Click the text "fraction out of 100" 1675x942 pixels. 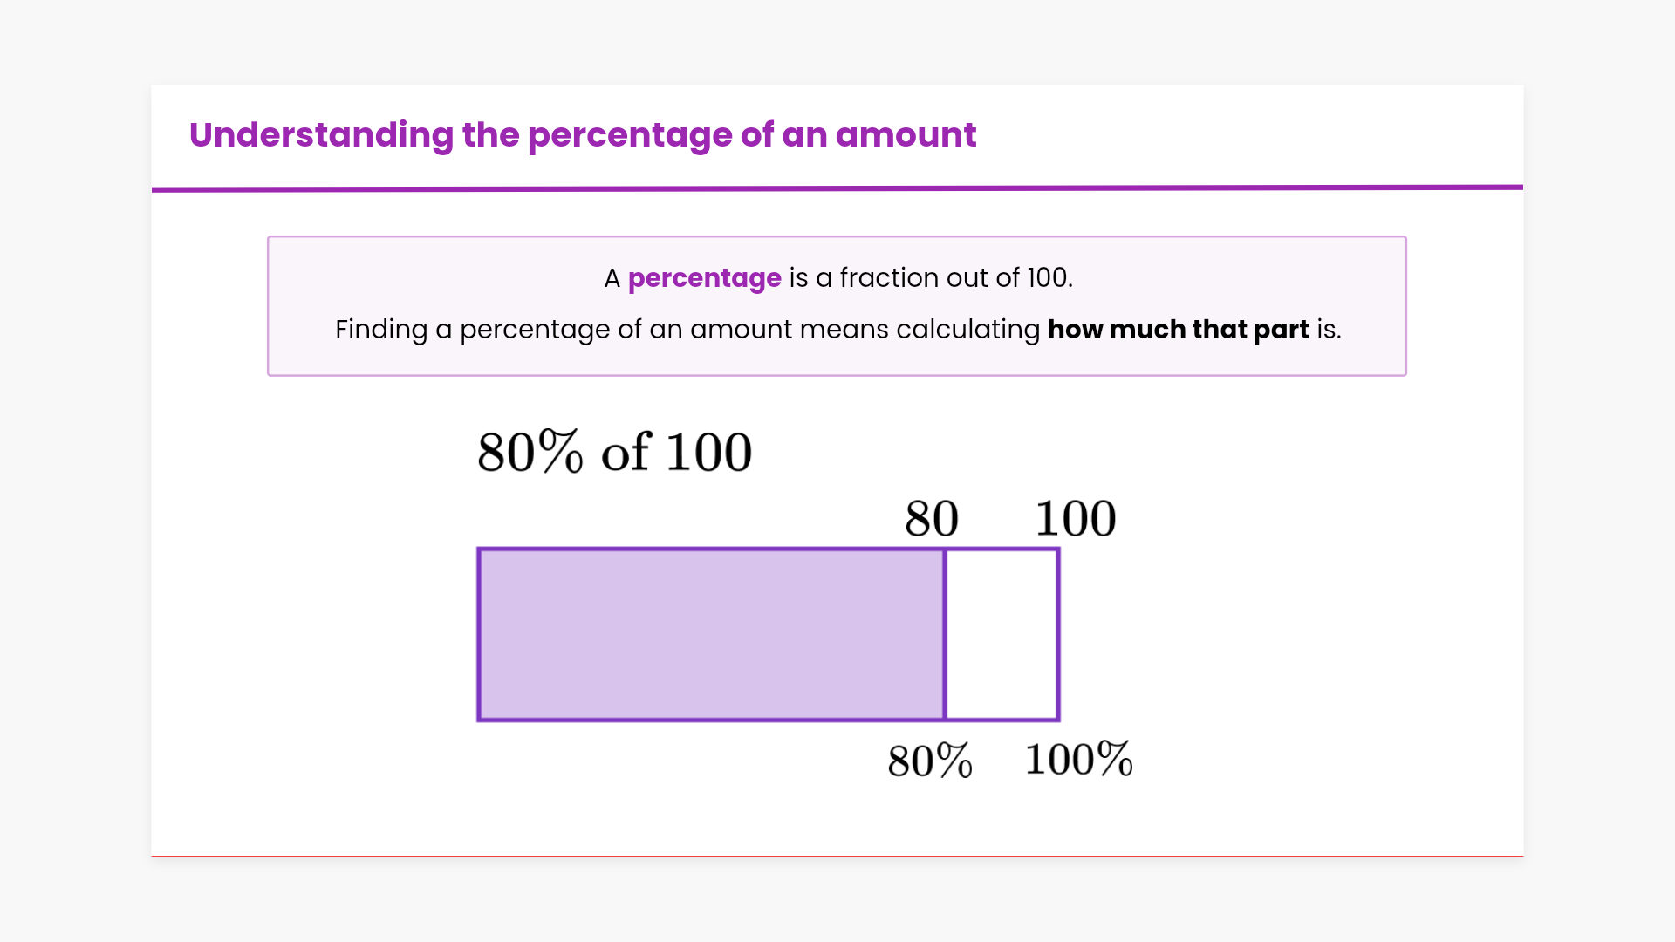[954, 278]
